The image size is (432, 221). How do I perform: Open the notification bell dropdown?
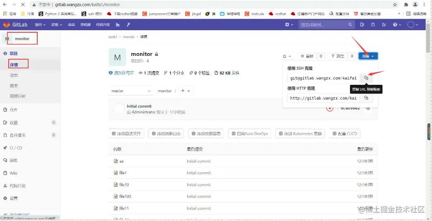287,56
